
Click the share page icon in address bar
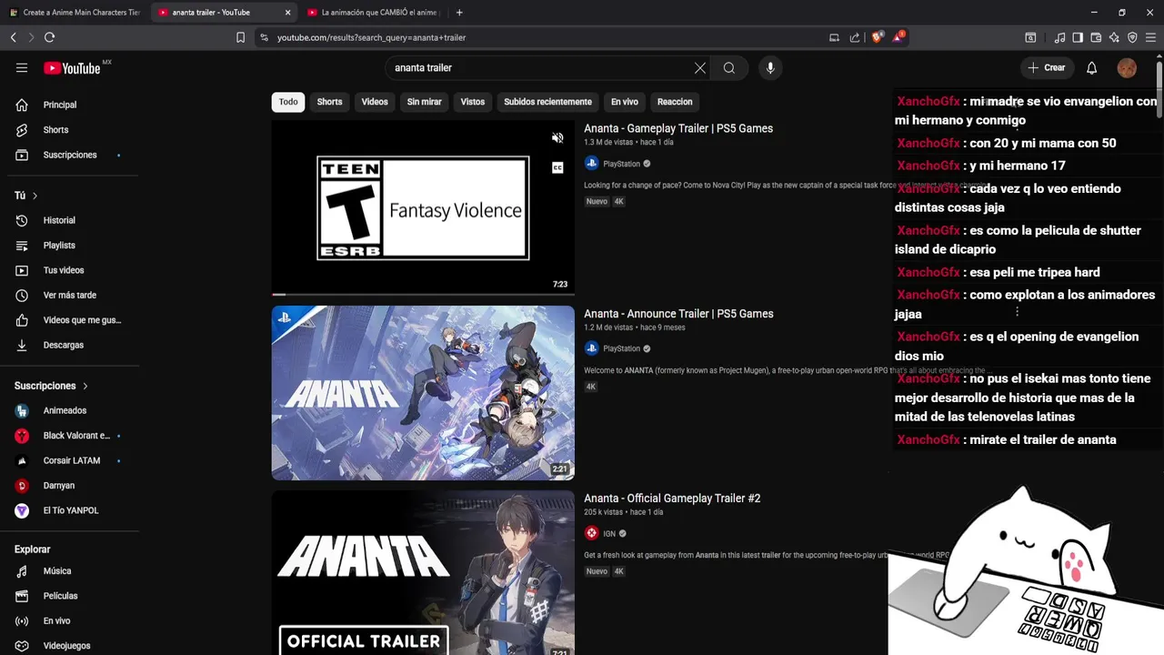pyautogui.click(x=855, y=37)
